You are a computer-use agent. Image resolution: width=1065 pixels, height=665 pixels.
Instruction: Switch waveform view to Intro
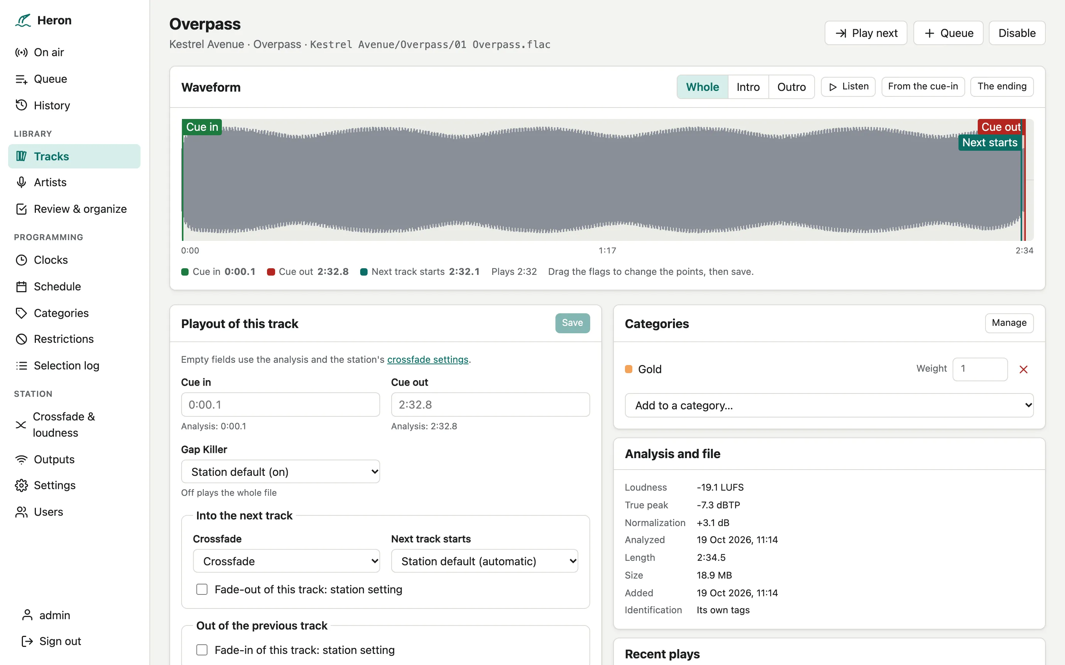[x=748, y=87]
